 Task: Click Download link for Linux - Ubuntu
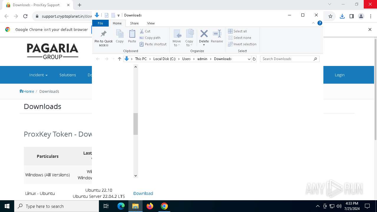(143, 193)
